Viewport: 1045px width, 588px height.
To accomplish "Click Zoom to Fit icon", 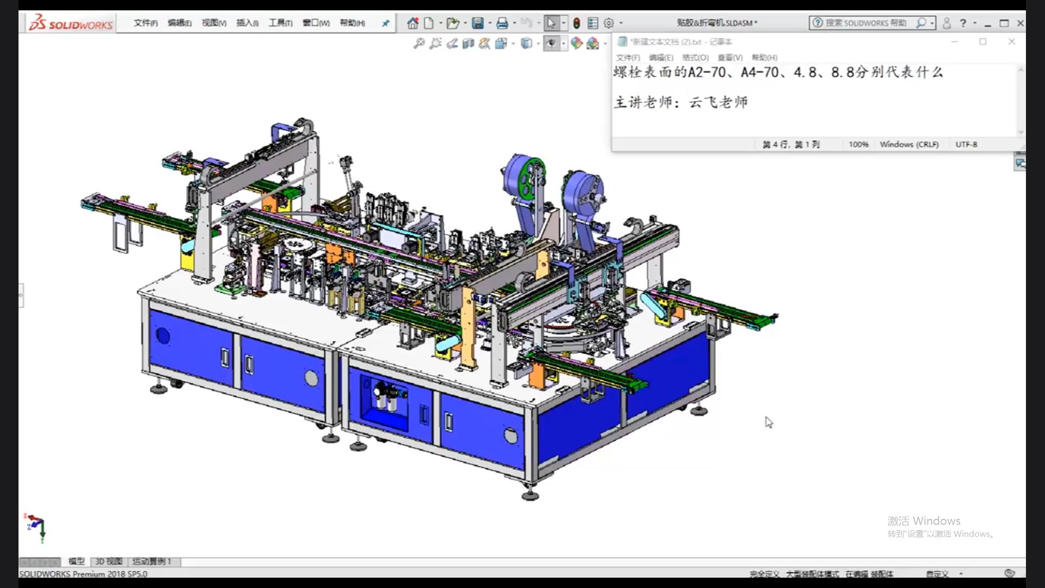I will pyautogui.click(x=419, y=44).
